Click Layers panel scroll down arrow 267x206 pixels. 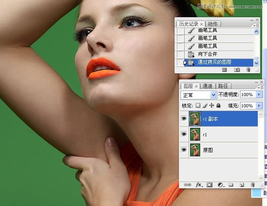pyautogui.click(x=261, y=178)
